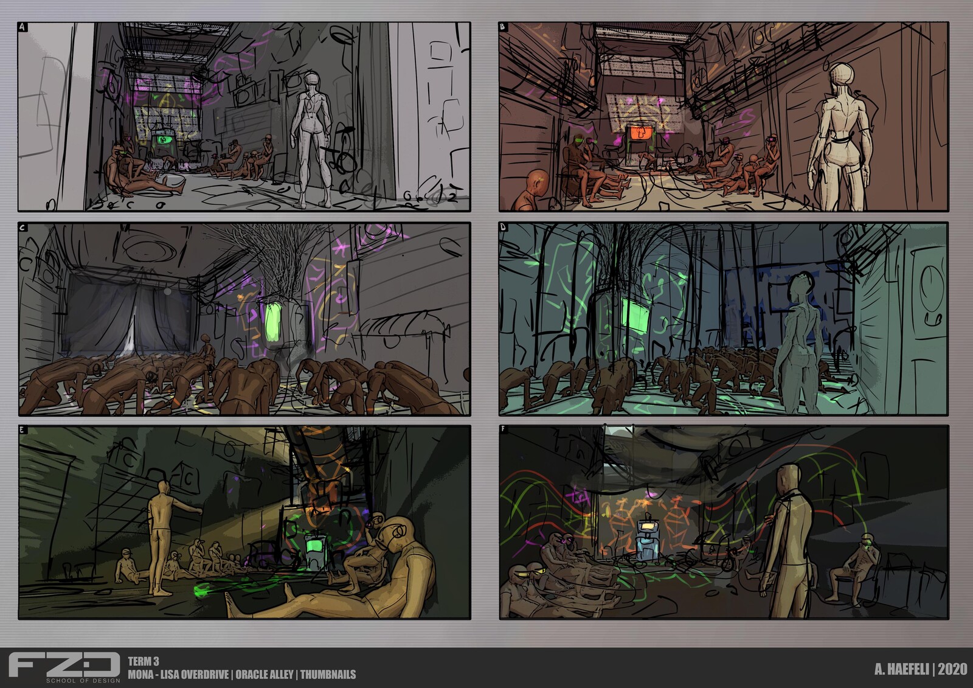Image resolution: width=973 pixels, height=688 pixels.
Task: Click the "SCHOOL OF DESIGN" caption
Action: point(83,680)
